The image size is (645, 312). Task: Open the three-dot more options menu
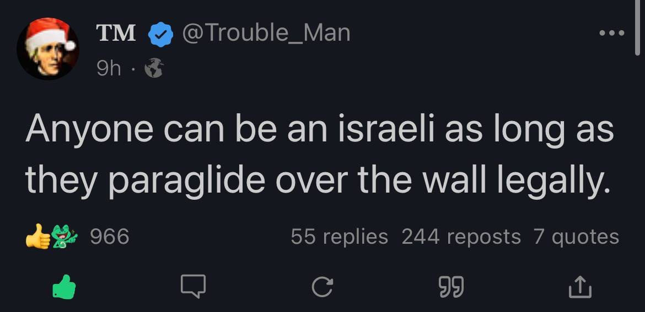[x=612, y=33]
